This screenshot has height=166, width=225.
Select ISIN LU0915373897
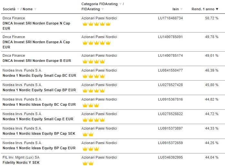170,128
